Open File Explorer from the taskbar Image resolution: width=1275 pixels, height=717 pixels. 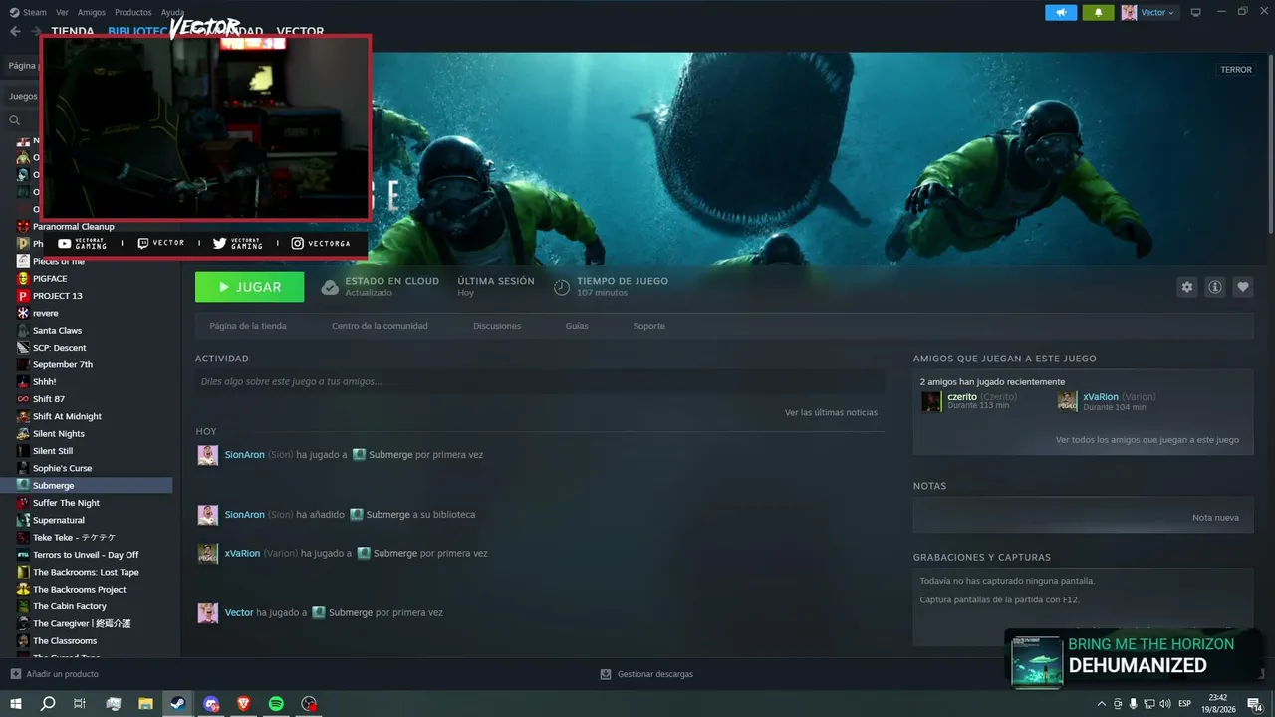(145, 703)
